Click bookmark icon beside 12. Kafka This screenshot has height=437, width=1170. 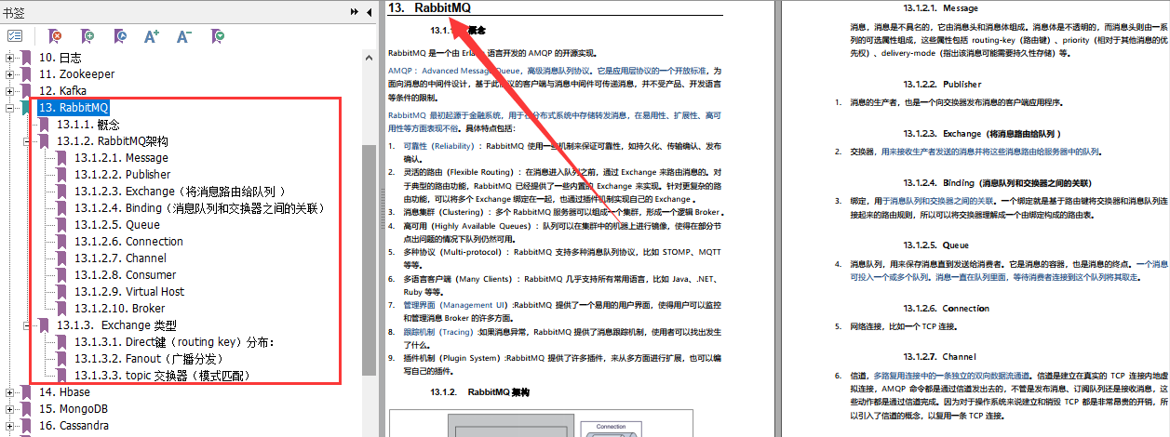tap(27, 91)
